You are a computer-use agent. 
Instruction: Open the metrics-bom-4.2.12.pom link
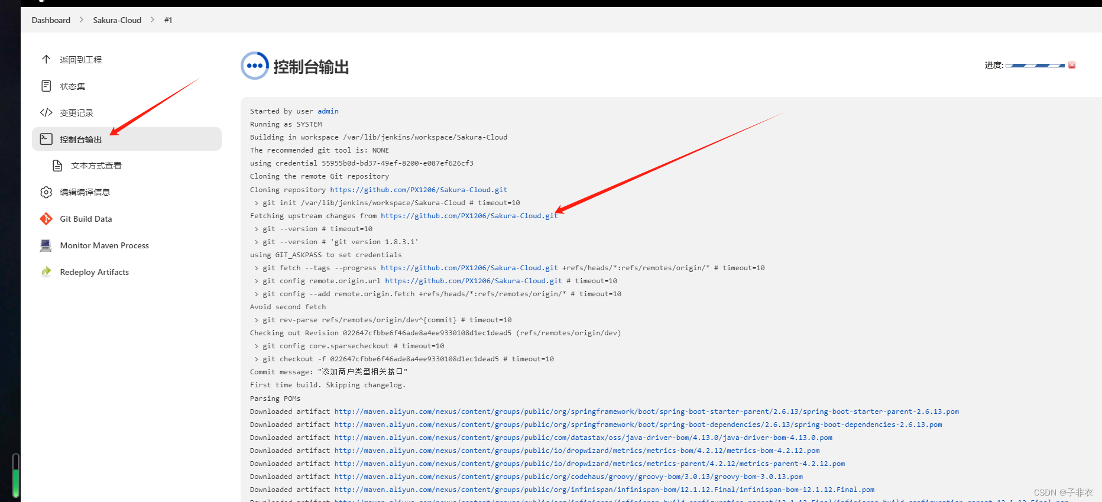coord(577,451)
